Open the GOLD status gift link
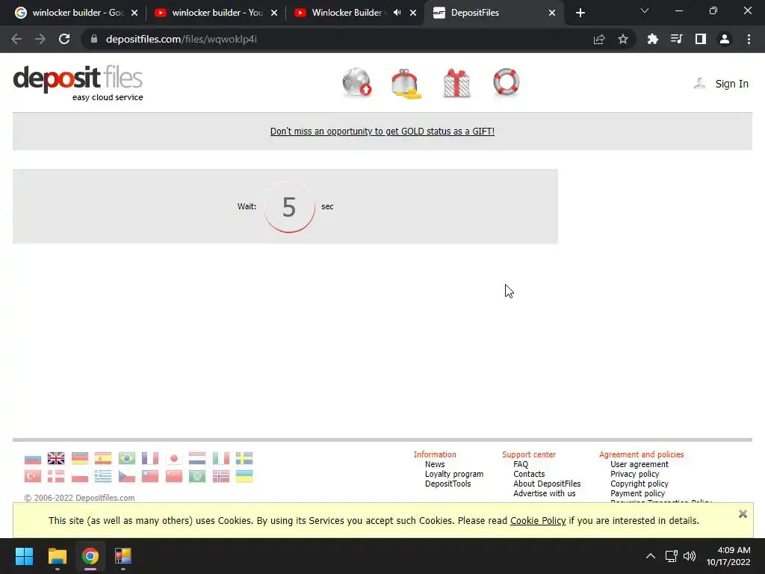This screenshot has width=765, height=574. [x=382, y=132]
